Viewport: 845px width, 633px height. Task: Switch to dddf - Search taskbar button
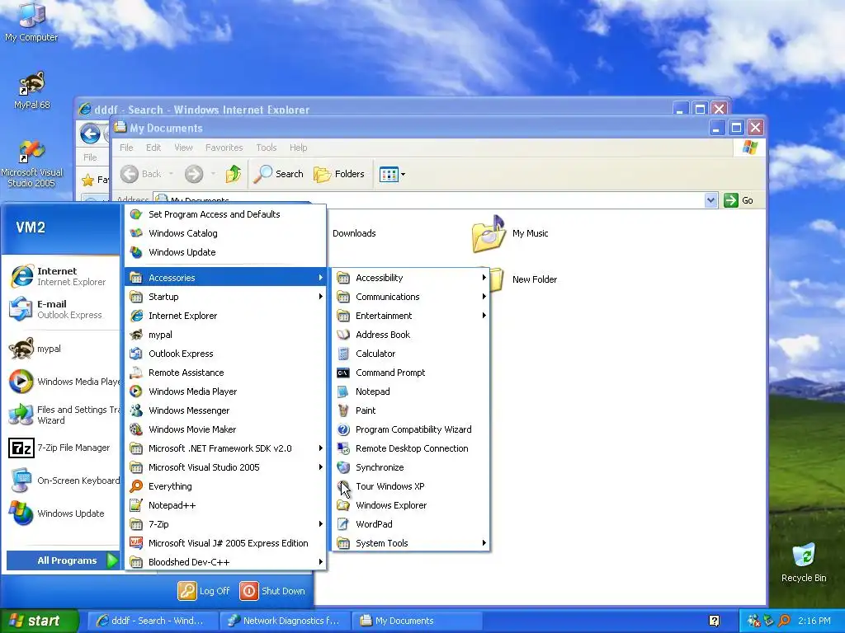[x=153, y=621]
